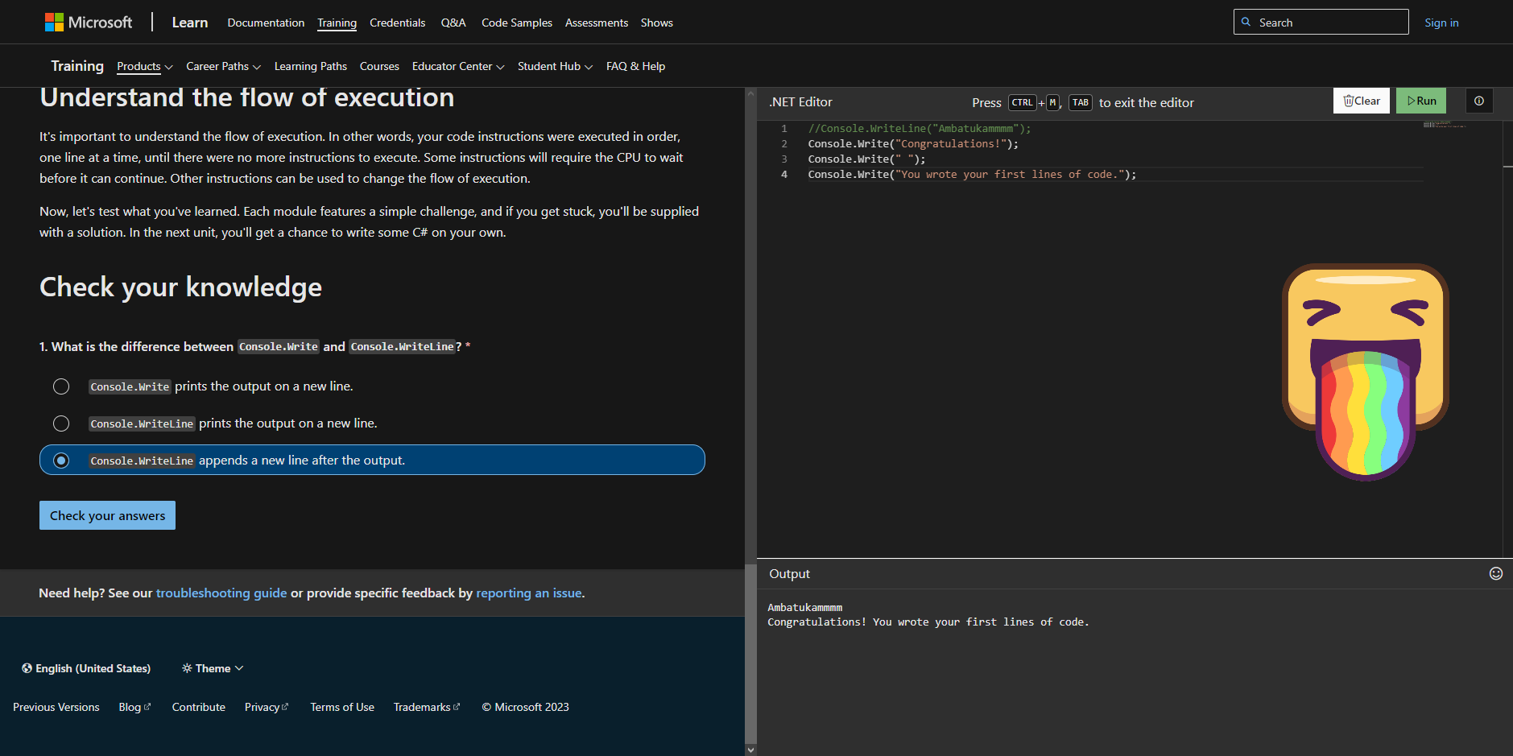Open the Career Paths dropdown
The height and width of the screenshot is (756, 1513).
pyautogui.click(x=223, y=67)
